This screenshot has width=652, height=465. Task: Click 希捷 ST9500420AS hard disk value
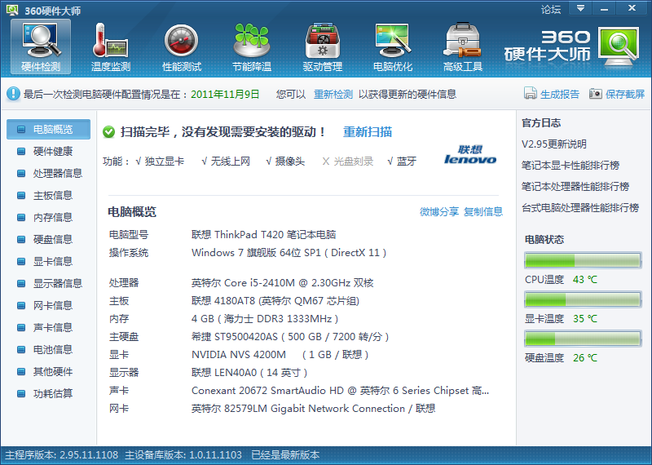290,337
